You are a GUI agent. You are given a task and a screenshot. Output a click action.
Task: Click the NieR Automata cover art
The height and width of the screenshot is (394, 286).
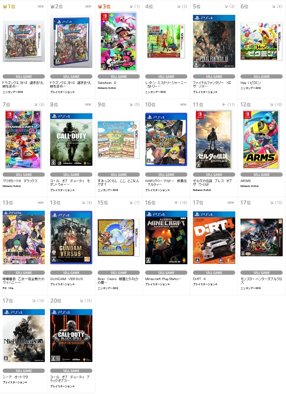click(x=23, y=336)
